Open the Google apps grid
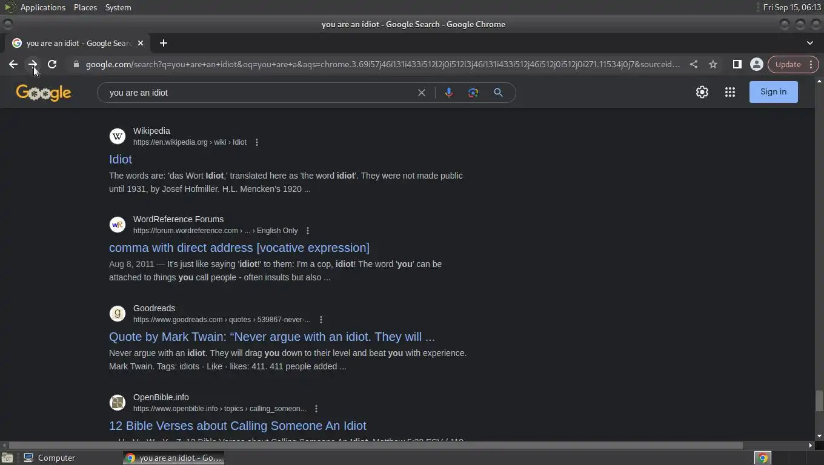The width and height of the screenshot is (824, 465). 729,92
